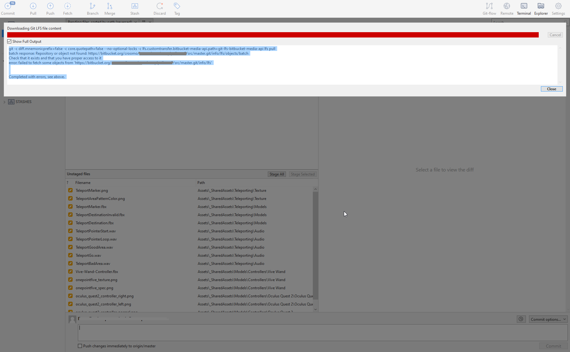
Task: Open the Merge tool
Action: [110, 8]
